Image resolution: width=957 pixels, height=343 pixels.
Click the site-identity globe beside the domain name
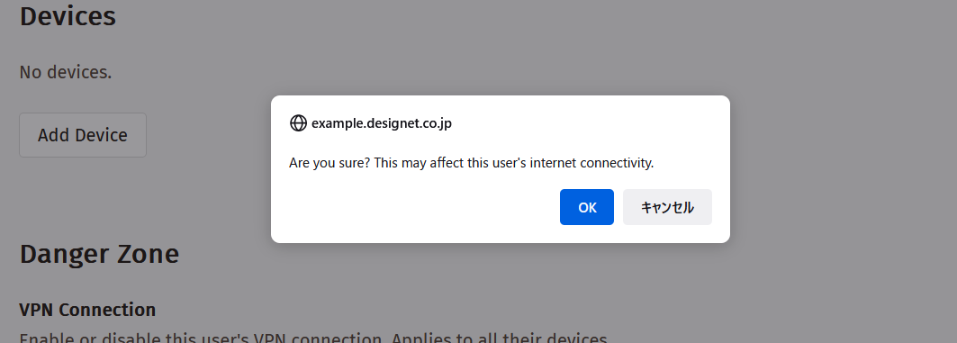(298, 123)
